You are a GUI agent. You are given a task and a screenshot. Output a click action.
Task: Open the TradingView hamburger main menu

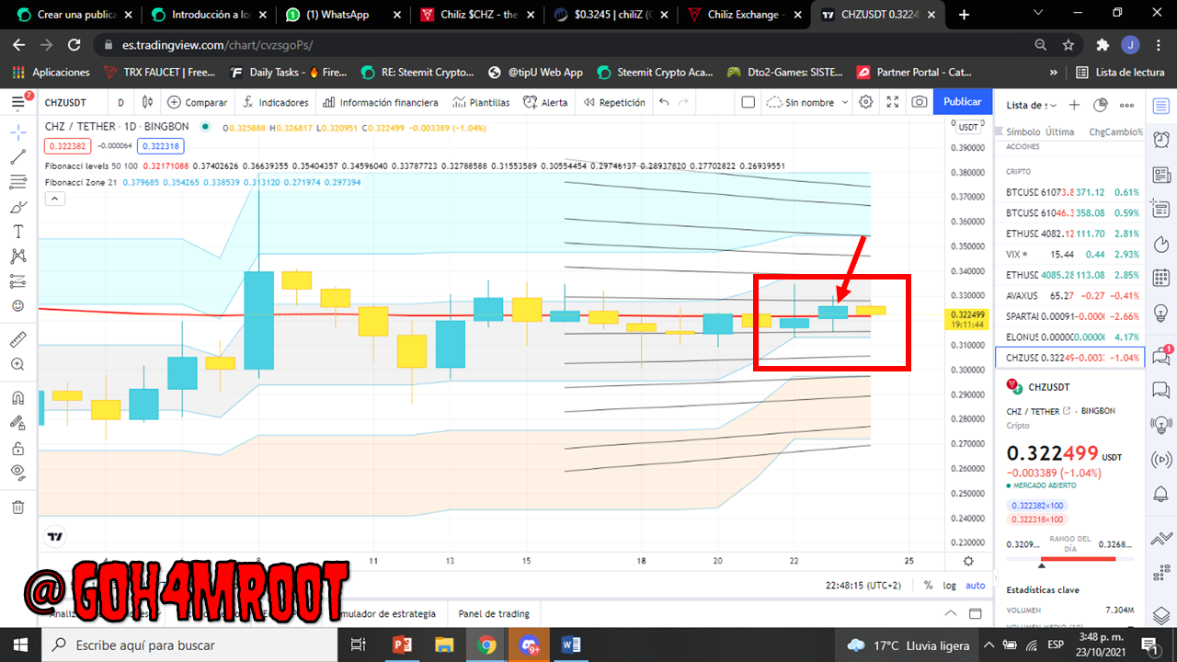(18, 102)
